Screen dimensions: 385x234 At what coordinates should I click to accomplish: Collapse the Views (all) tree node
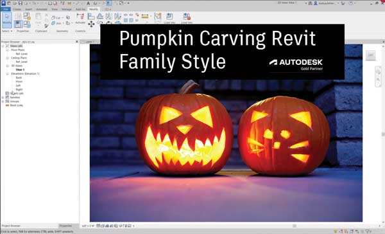(3, 46)
